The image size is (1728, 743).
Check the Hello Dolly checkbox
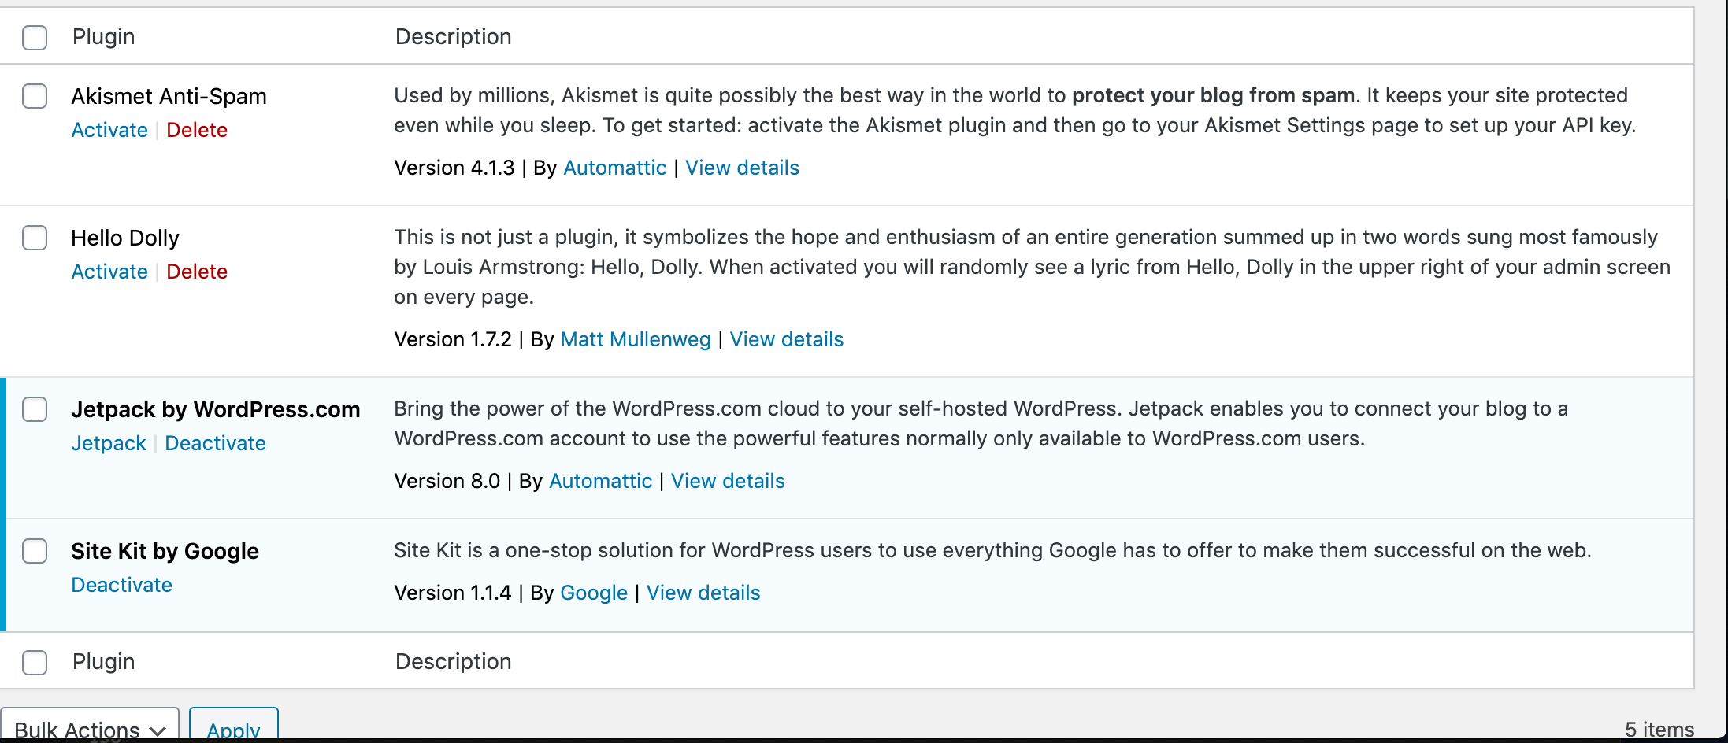coord(35,238)
